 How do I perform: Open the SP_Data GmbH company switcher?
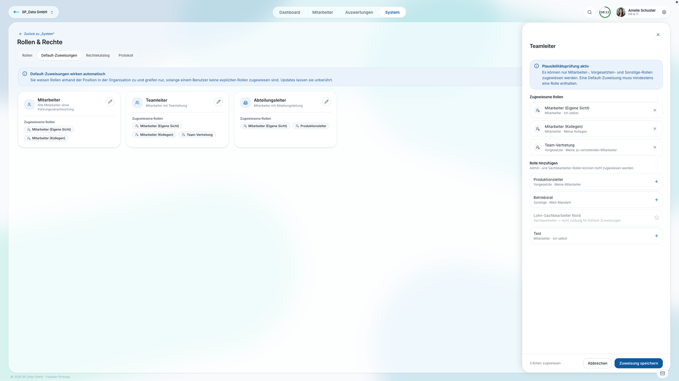point(33,12)
